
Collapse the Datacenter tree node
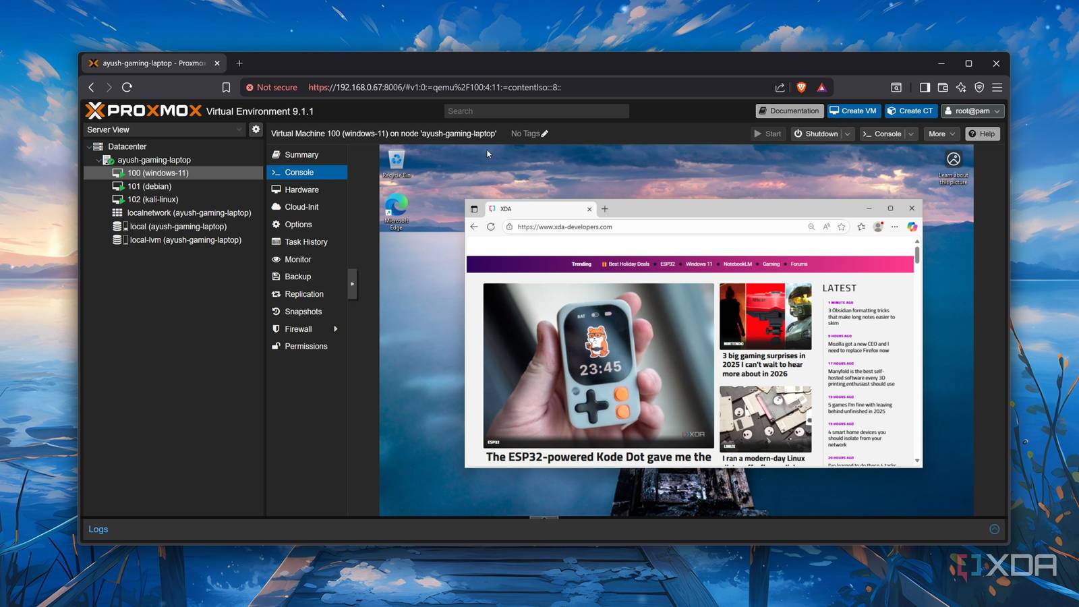coord(89,146)
